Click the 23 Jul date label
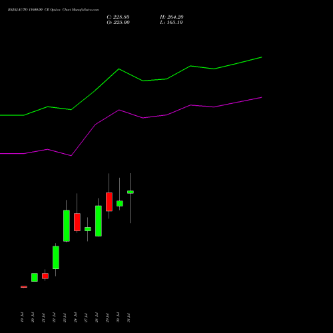The image size is (333, 333). (65, 318)
